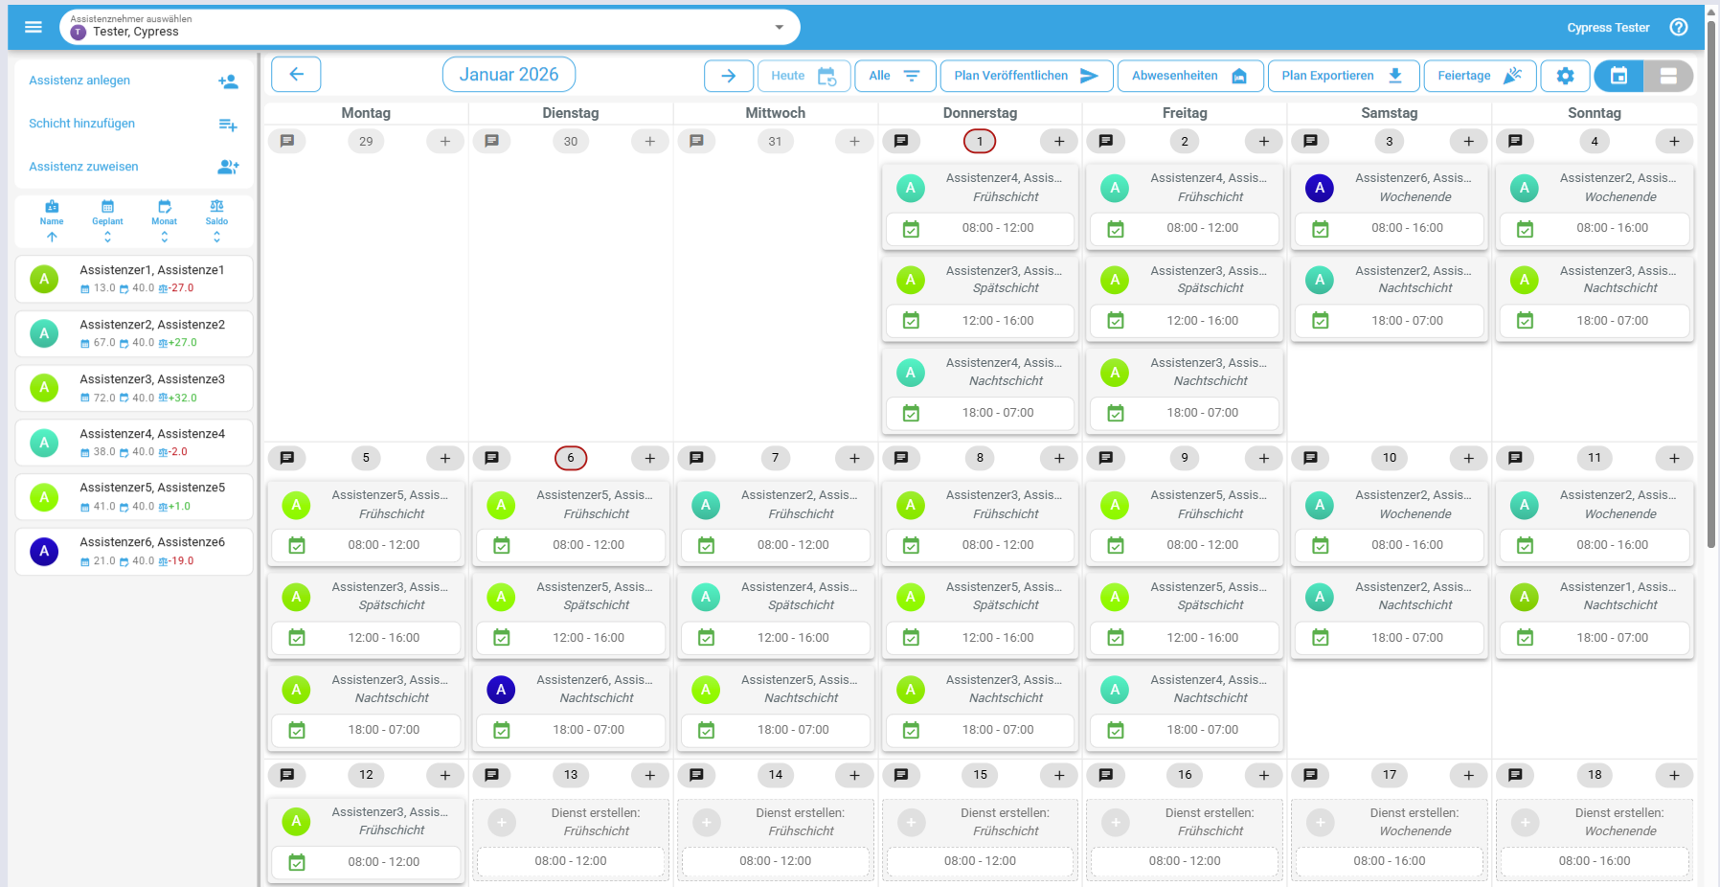Open comment icon for Donnerstag day 1
The width and height of the screenshot is (1720, 887).
click(x=901, y=142)
